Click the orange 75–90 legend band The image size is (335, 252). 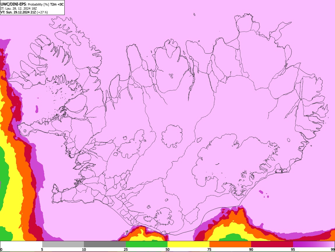pos(230,244)
